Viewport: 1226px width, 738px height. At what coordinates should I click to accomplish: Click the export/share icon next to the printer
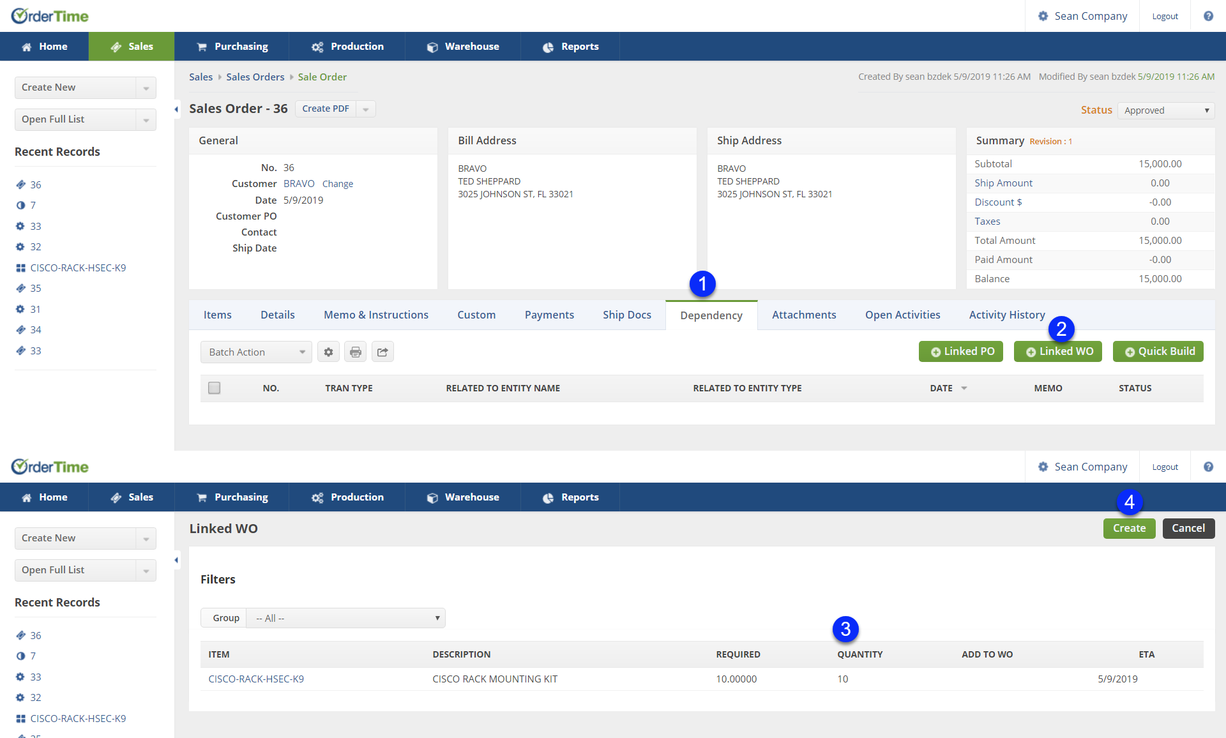(x=382, y=352)
